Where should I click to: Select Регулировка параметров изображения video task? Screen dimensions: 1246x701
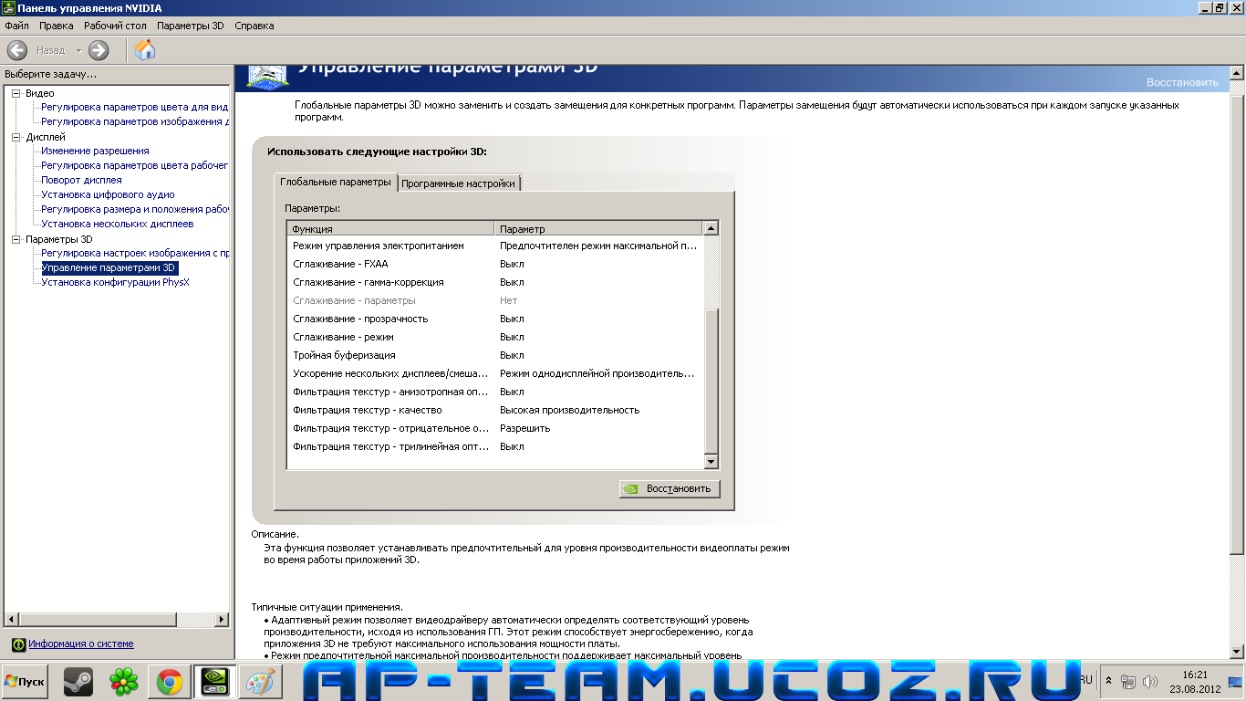click(135, 121)
